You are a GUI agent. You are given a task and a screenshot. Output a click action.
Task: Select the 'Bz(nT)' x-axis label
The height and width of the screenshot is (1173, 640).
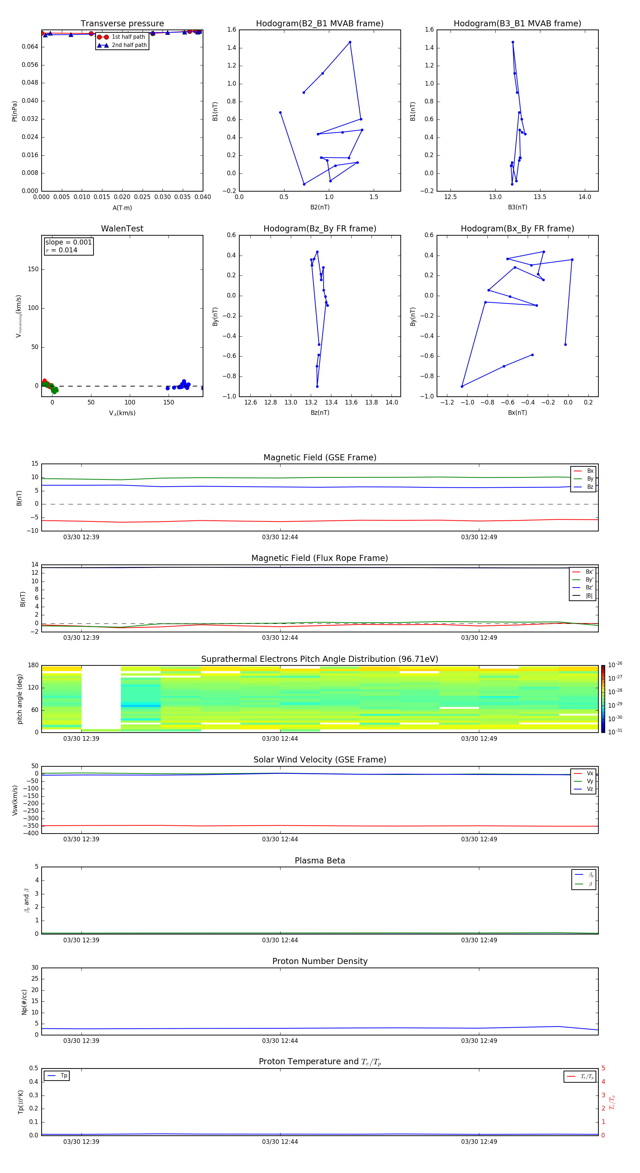[x=320, y=413]
